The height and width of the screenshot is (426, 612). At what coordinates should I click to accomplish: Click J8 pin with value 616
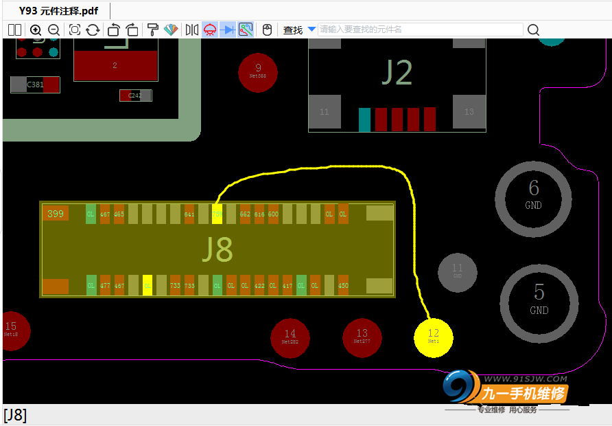259,214
